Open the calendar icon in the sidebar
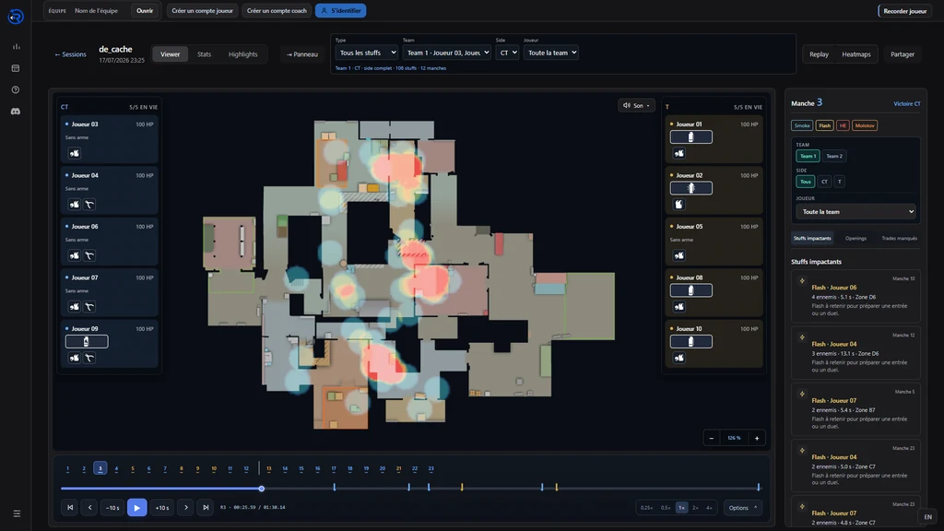The image size is (944, 531). point(16,68)
